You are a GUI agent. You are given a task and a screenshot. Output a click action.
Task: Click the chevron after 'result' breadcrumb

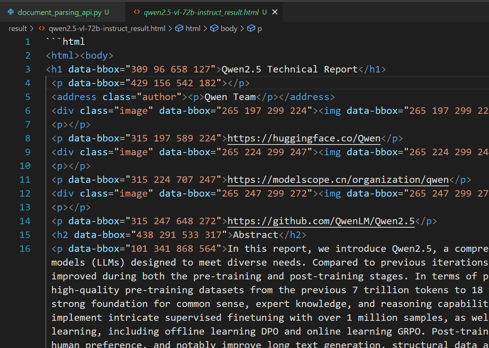(x=32, y=28)
